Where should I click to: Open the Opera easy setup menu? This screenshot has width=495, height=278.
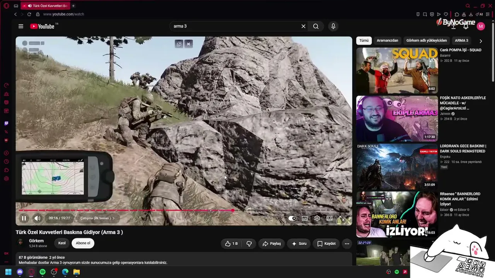pos(488,14)
